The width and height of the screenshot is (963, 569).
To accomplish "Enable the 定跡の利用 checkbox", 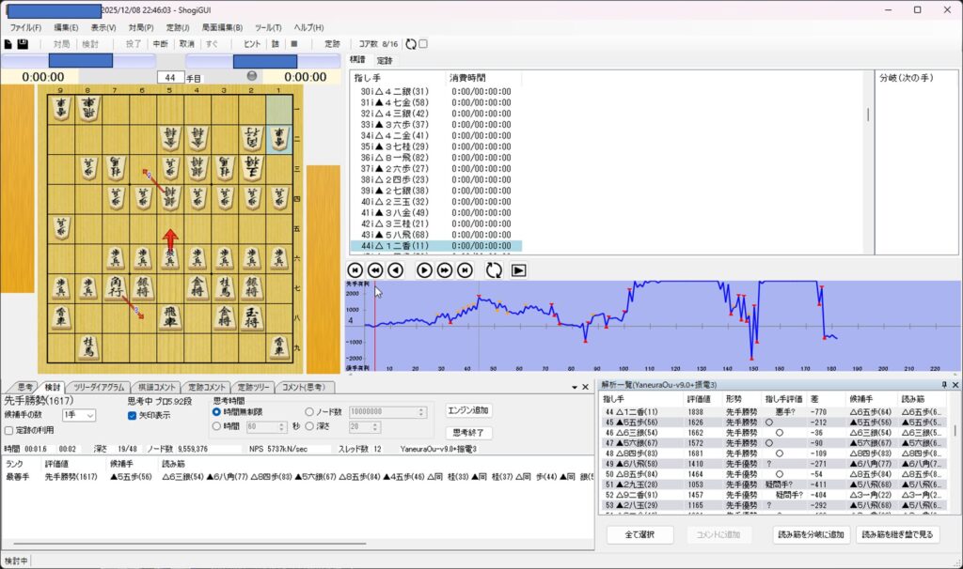I will [x=8, y=430].
